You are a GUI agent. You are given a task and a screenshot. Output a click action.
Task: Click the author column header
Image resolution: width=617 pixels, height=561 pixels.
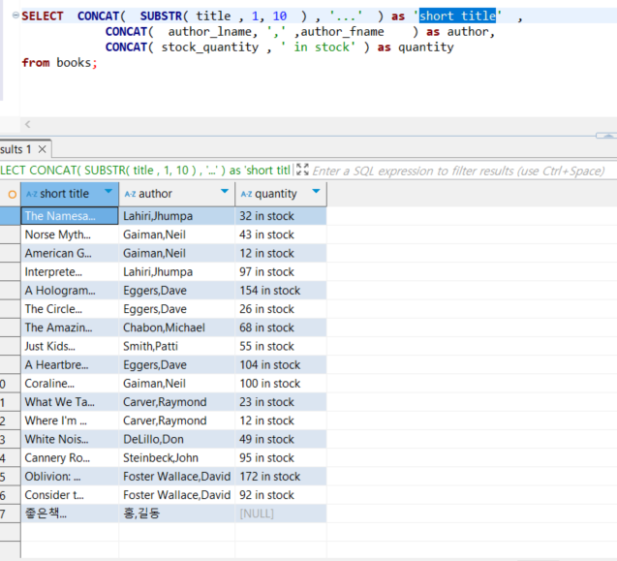176,194
